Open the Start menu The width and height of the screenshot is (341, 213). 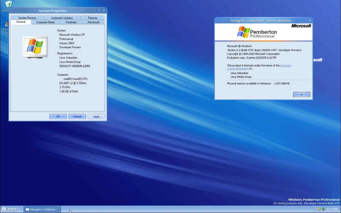click(9, 209)
